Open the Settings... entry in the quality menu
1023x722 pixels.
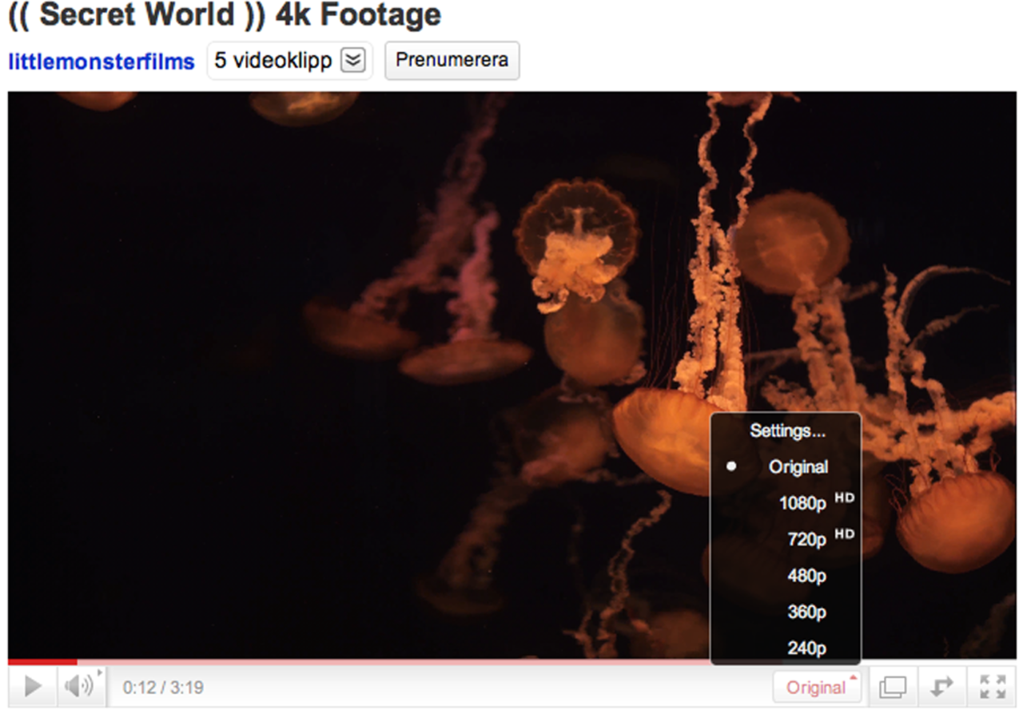[x=787, y=430]
